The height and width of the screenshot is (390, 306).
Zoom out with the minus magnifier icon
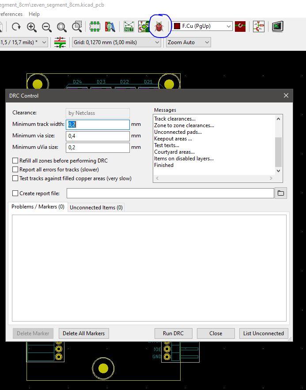point(47,27)
